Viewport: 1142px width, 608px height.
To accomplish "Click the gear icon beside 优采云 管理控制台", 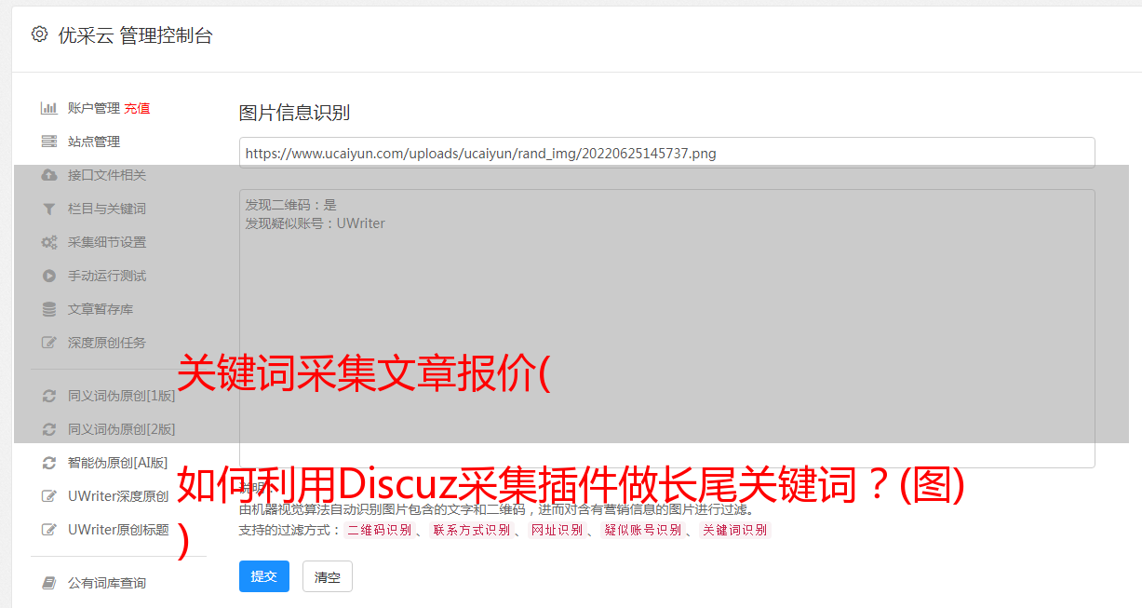I will click(x=39, y=34).
